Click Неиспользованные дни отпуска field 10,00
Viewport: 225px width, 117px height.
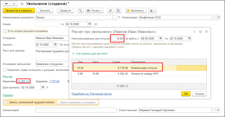pos(117,39)
